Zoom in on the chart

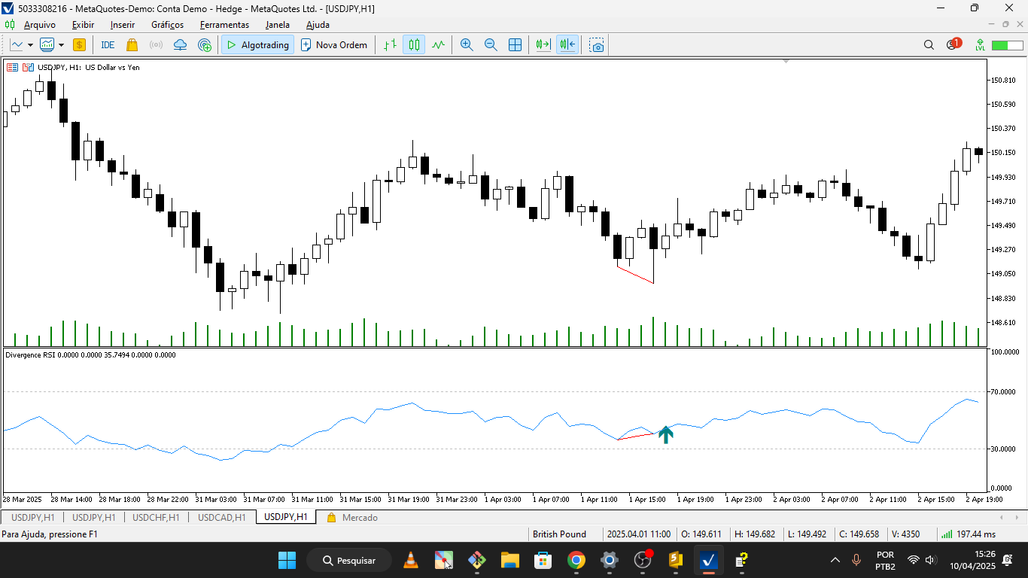(467, 44)
